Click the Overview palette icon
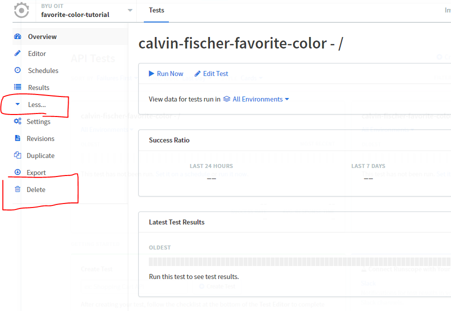 pos(18,36)
